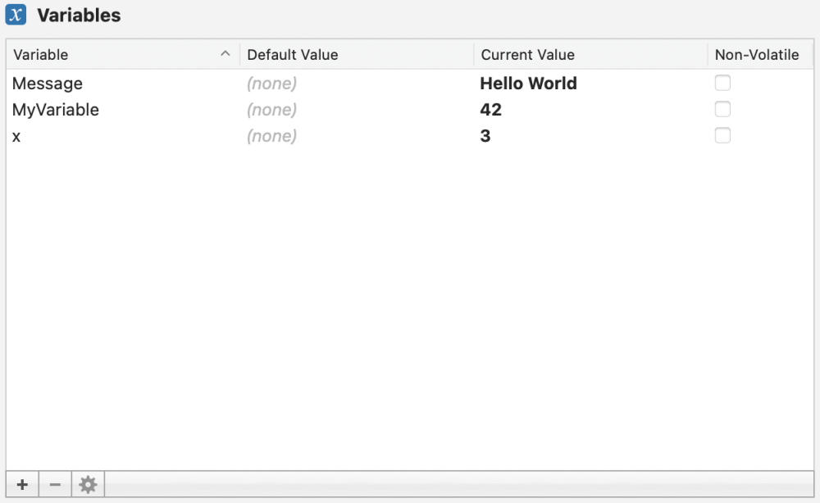
Task: Open the gear actions menu
Action: (88, 485)
